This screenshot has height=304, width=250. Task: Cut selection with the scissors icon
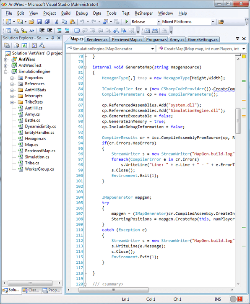click(57, 22)
